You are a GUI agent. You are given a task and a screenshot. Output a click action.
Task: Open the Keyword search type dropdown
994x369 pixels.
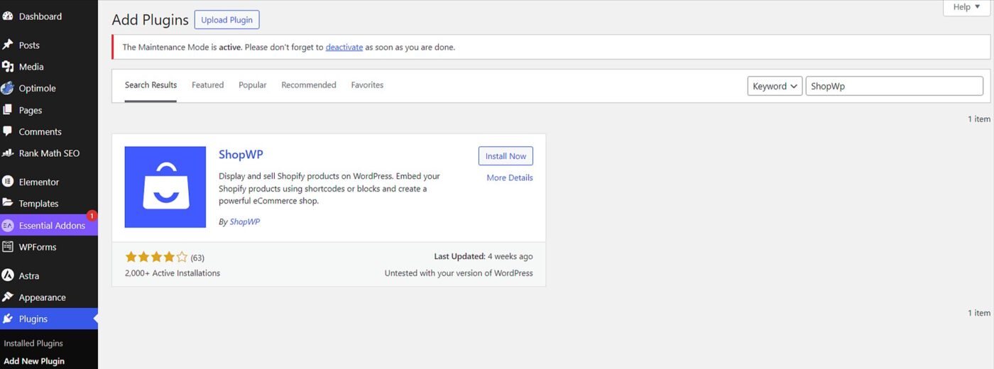775,86
